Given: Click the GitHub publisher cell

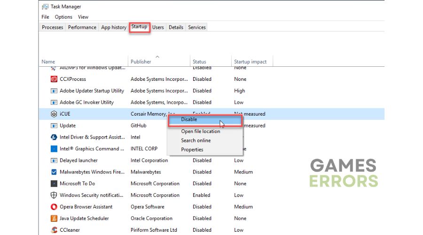Looking at the screenshot, I should [x=138, y=125].
